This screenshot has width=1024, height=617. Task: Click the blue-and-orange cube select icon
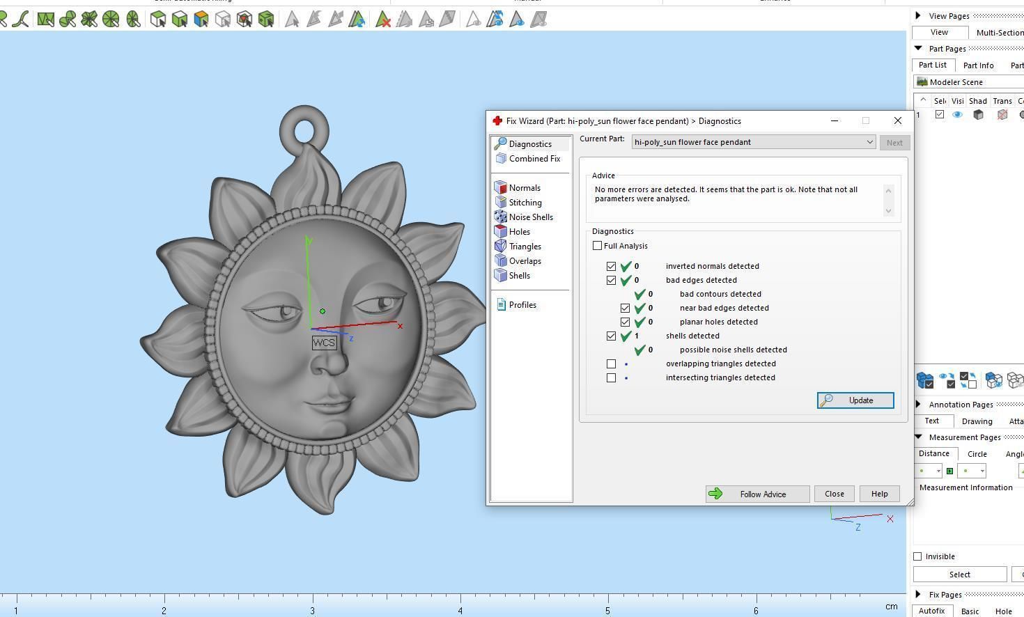201,19
